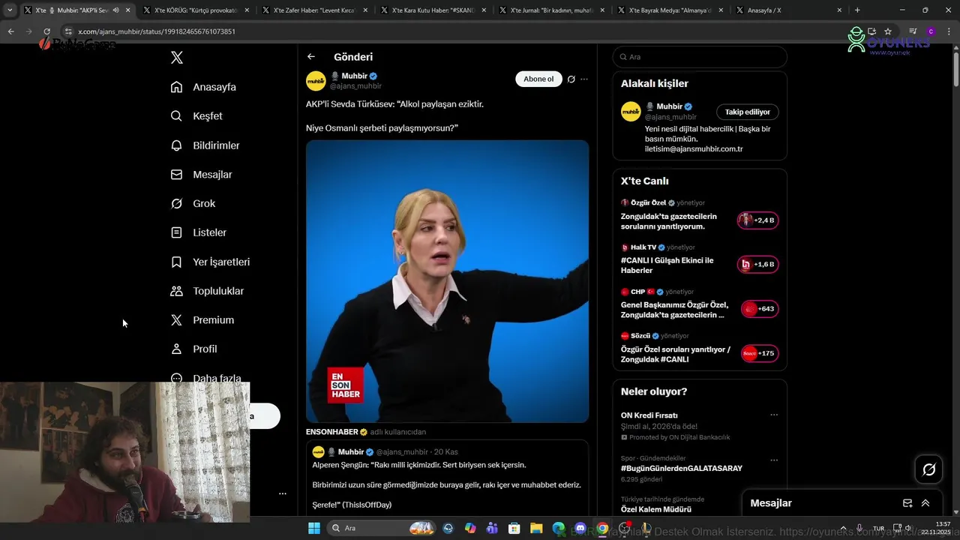Go to Anasayfa in the sidebar
The image size is (960, 540).
pyautogui.click(x=203, y=87)
